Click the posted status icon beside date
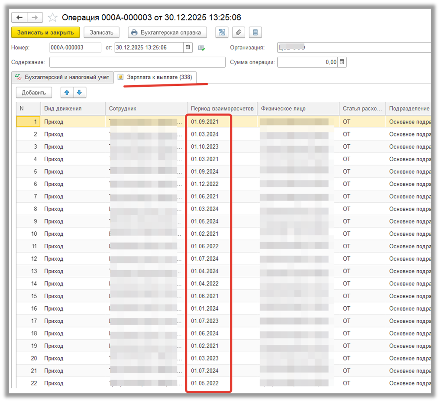 (201, 48)
